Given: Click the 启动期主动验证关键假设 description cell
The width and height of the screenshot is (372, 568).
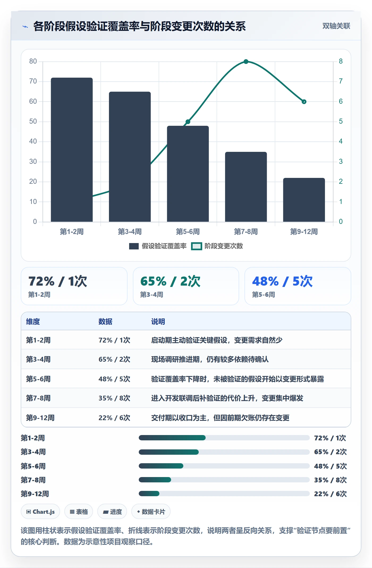Looking at the screenshot, I should pyautogui.click(x=217, y=340).
